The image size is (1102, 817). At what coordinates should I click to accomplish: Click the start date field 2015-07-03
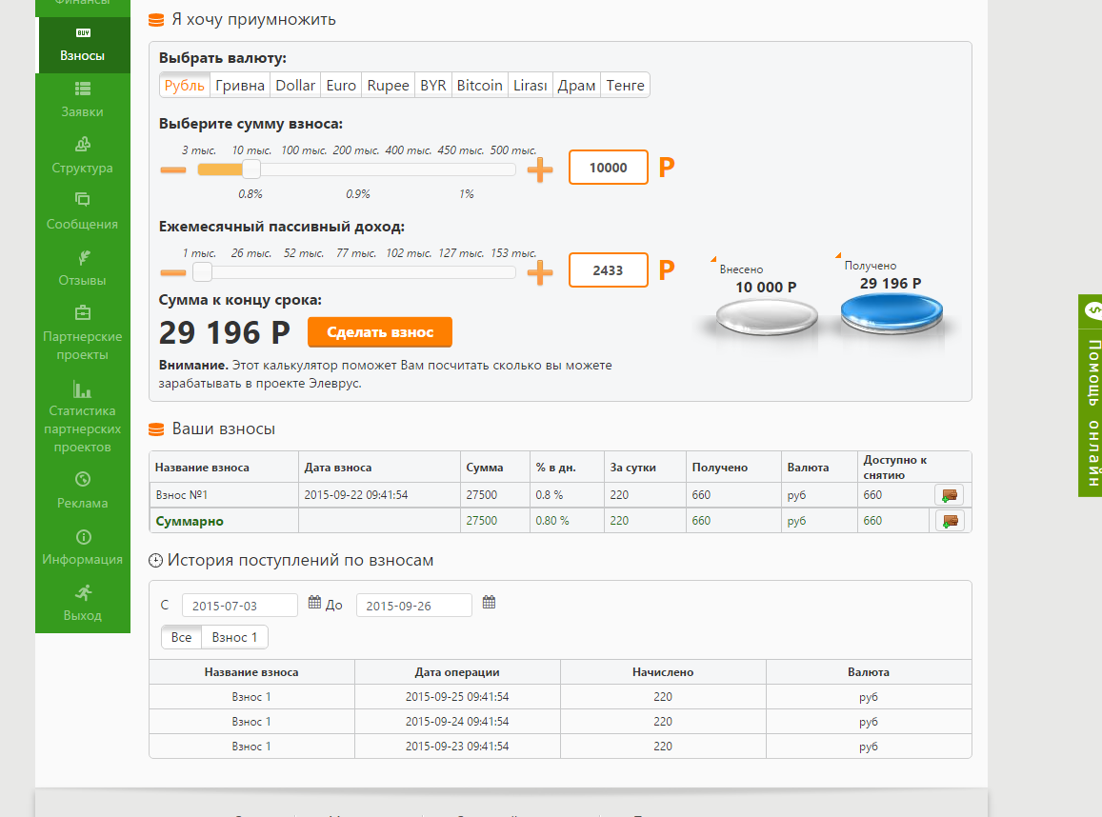[240, 606]
